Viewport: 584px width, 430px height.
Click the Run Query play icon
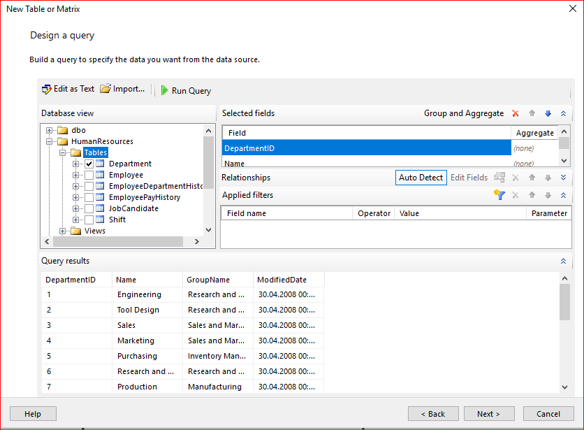pyautogui.click(x=164, y=90)
